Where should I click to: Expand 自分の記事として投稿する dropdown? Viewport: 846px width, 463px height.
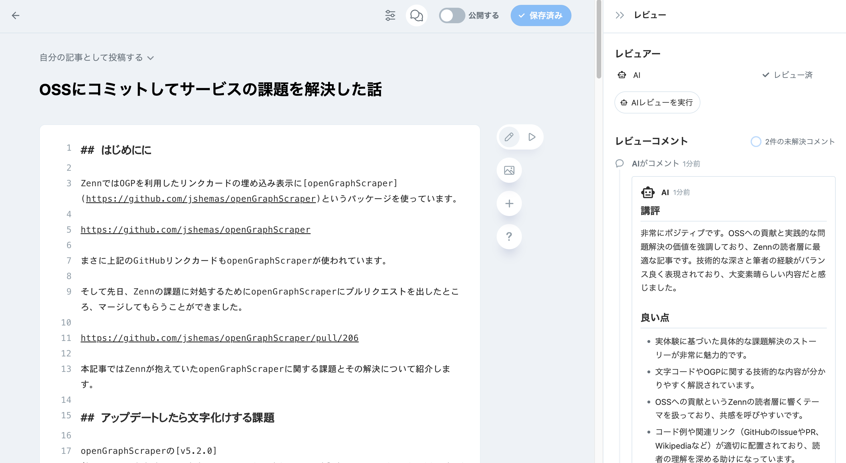pos(97,58)
